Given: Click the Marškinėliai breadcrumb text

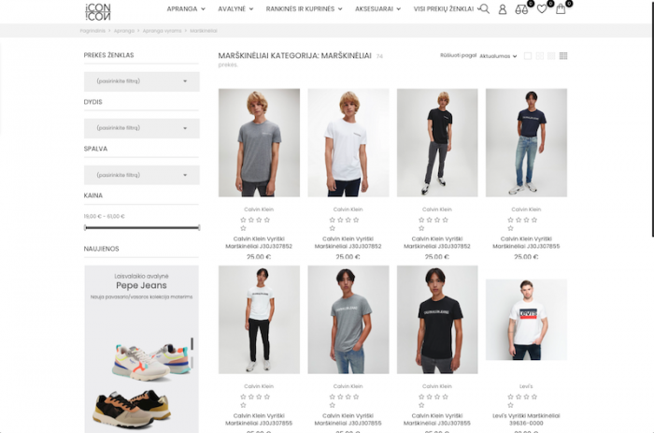Looking at the screenshot, I should [204, 31].
